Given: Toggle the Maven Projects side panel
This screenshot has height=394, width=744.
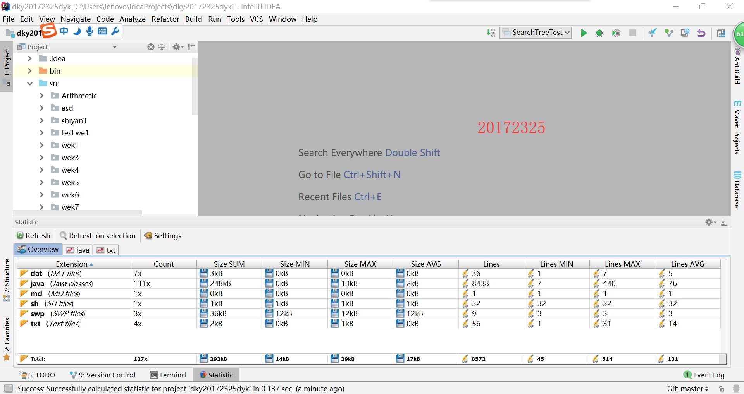Looking at the screenshot, I should tap(737, 127).
